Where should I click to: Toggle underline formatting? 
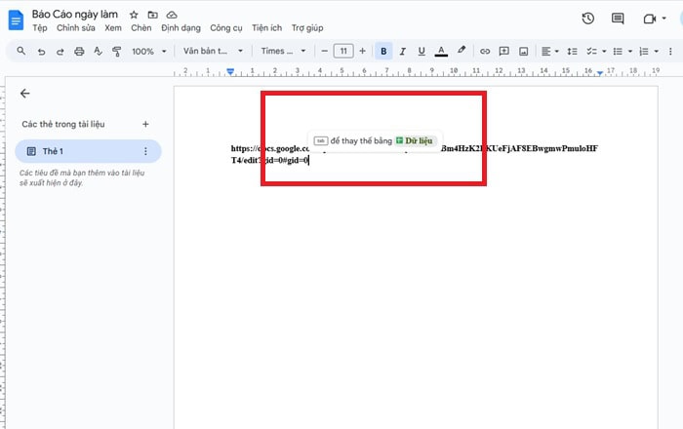pyautogui.click(x=422, y=52)
